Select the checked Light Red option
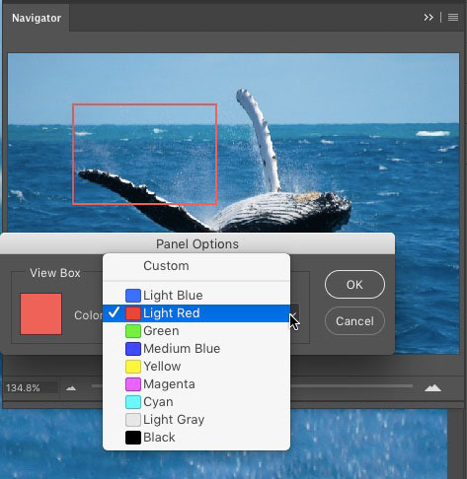This screenshot has height=479, width=467. click(196, 313)
